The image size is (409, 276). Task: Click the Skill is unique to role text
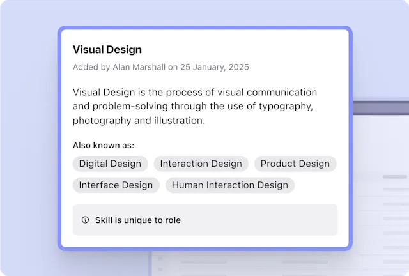pyautogui.click(x=138, y=220)
